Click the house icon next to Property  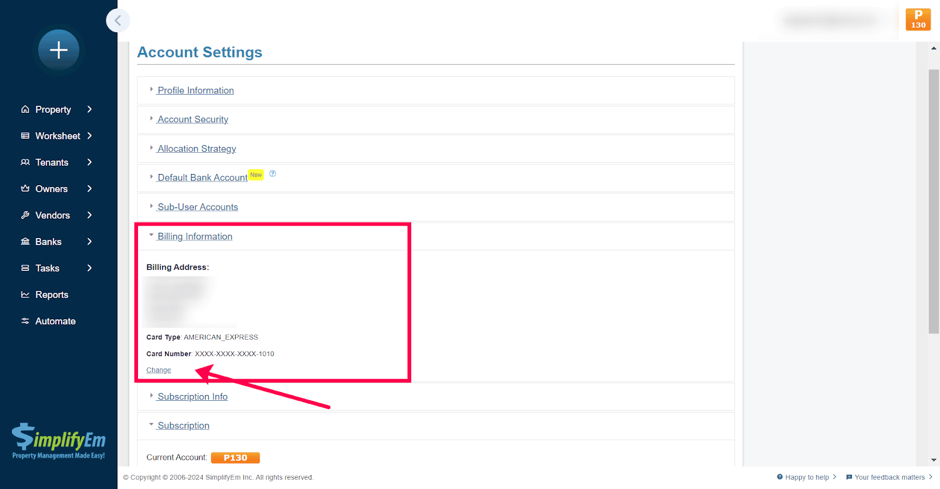[x=25, y=109]
